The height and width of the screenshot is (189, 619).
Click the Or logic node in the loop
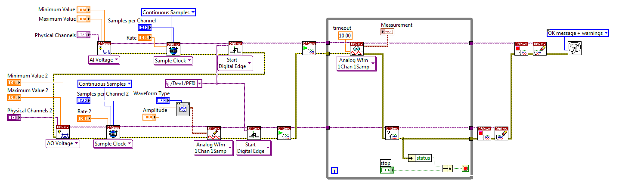click(x=447, y=168)
